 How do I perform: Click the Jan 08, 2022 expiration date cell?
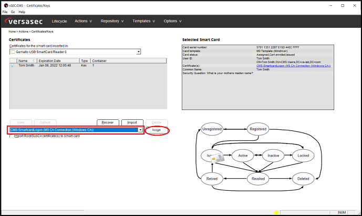point(55,66)
